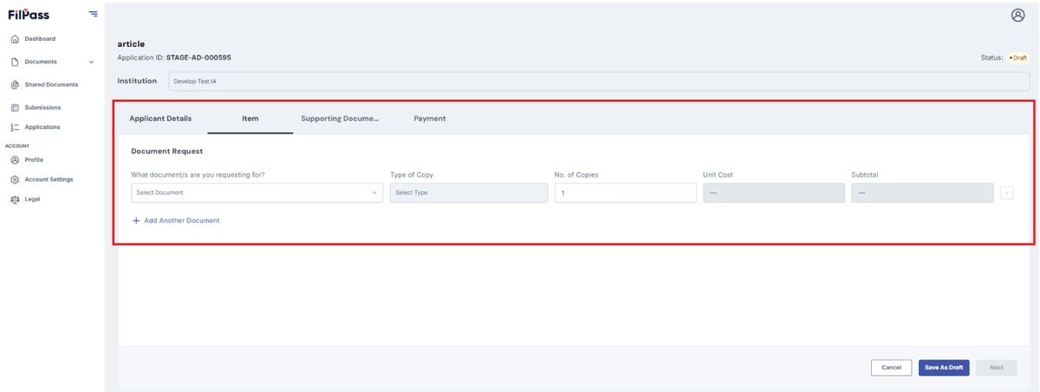Viewport: 1040px width, 392px height.
Task: Click the Next button
Action: tap(997, 368)
